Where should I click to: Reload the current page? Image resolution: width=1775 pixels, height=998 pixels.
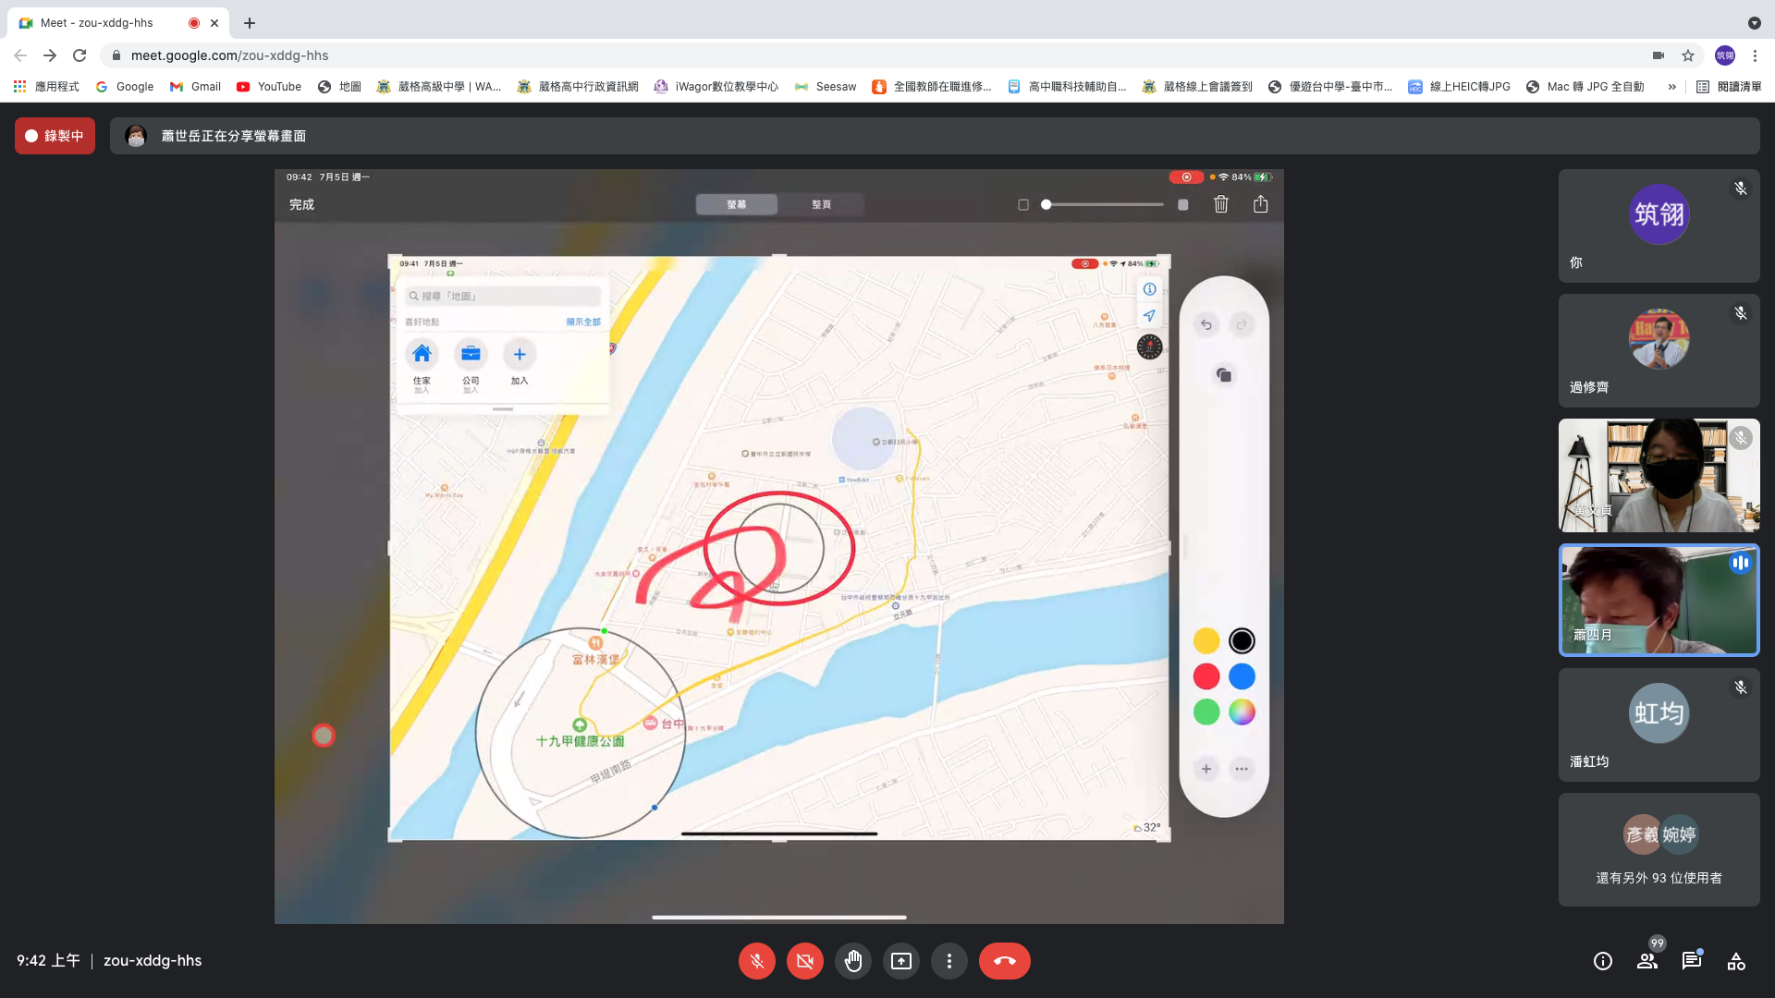click(80, 55)
